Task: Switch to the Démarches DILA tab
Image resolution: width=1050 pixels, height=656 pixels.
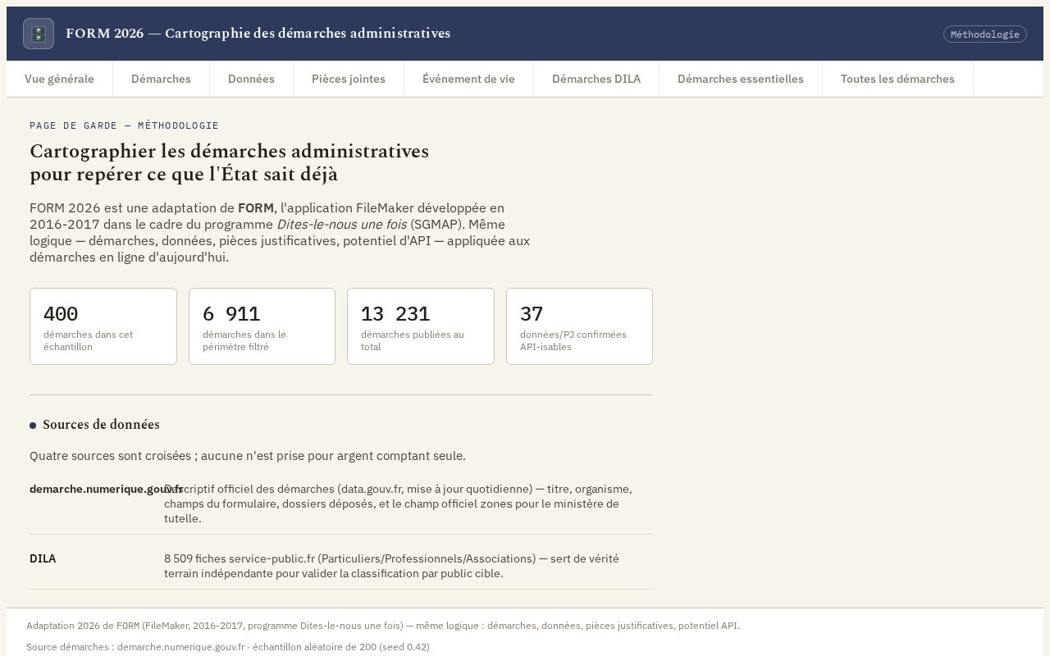Action: (x=596, y=79)
